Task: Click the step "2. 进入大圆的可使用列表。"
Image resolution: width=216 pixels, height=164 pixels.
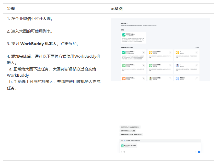Action: pyautogui.click(x=30, y=31)
